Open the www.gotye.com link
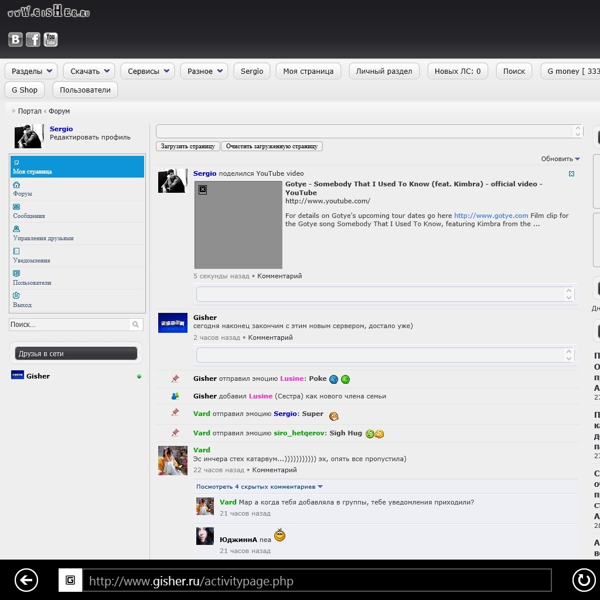This screenshot has width=600, height=600. 491,216
